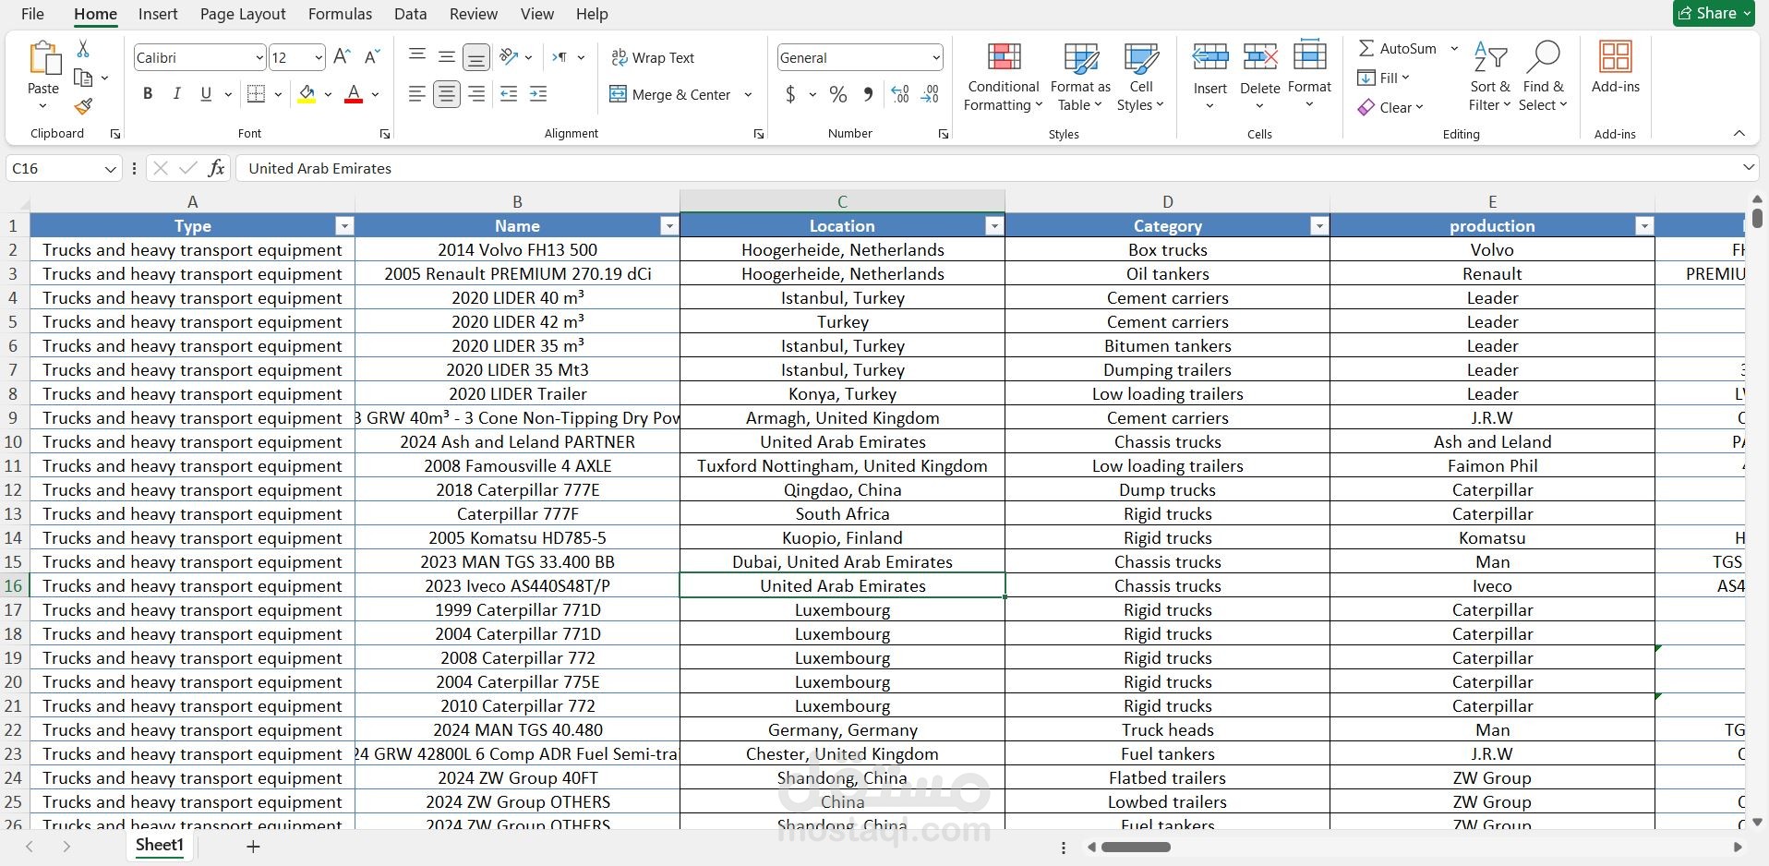Click the green Share button
The height and width of the screenshot is (866, 1769).
pos(1713,13)
